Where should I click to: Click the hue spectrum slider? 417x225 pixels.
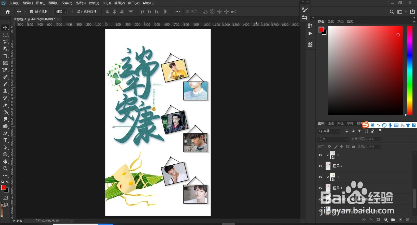[410, 70]
